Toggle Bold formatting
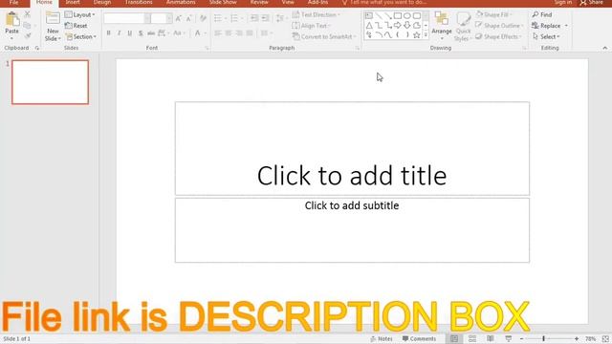This screenshot has height=344, width=612. (x=108, y=33)
